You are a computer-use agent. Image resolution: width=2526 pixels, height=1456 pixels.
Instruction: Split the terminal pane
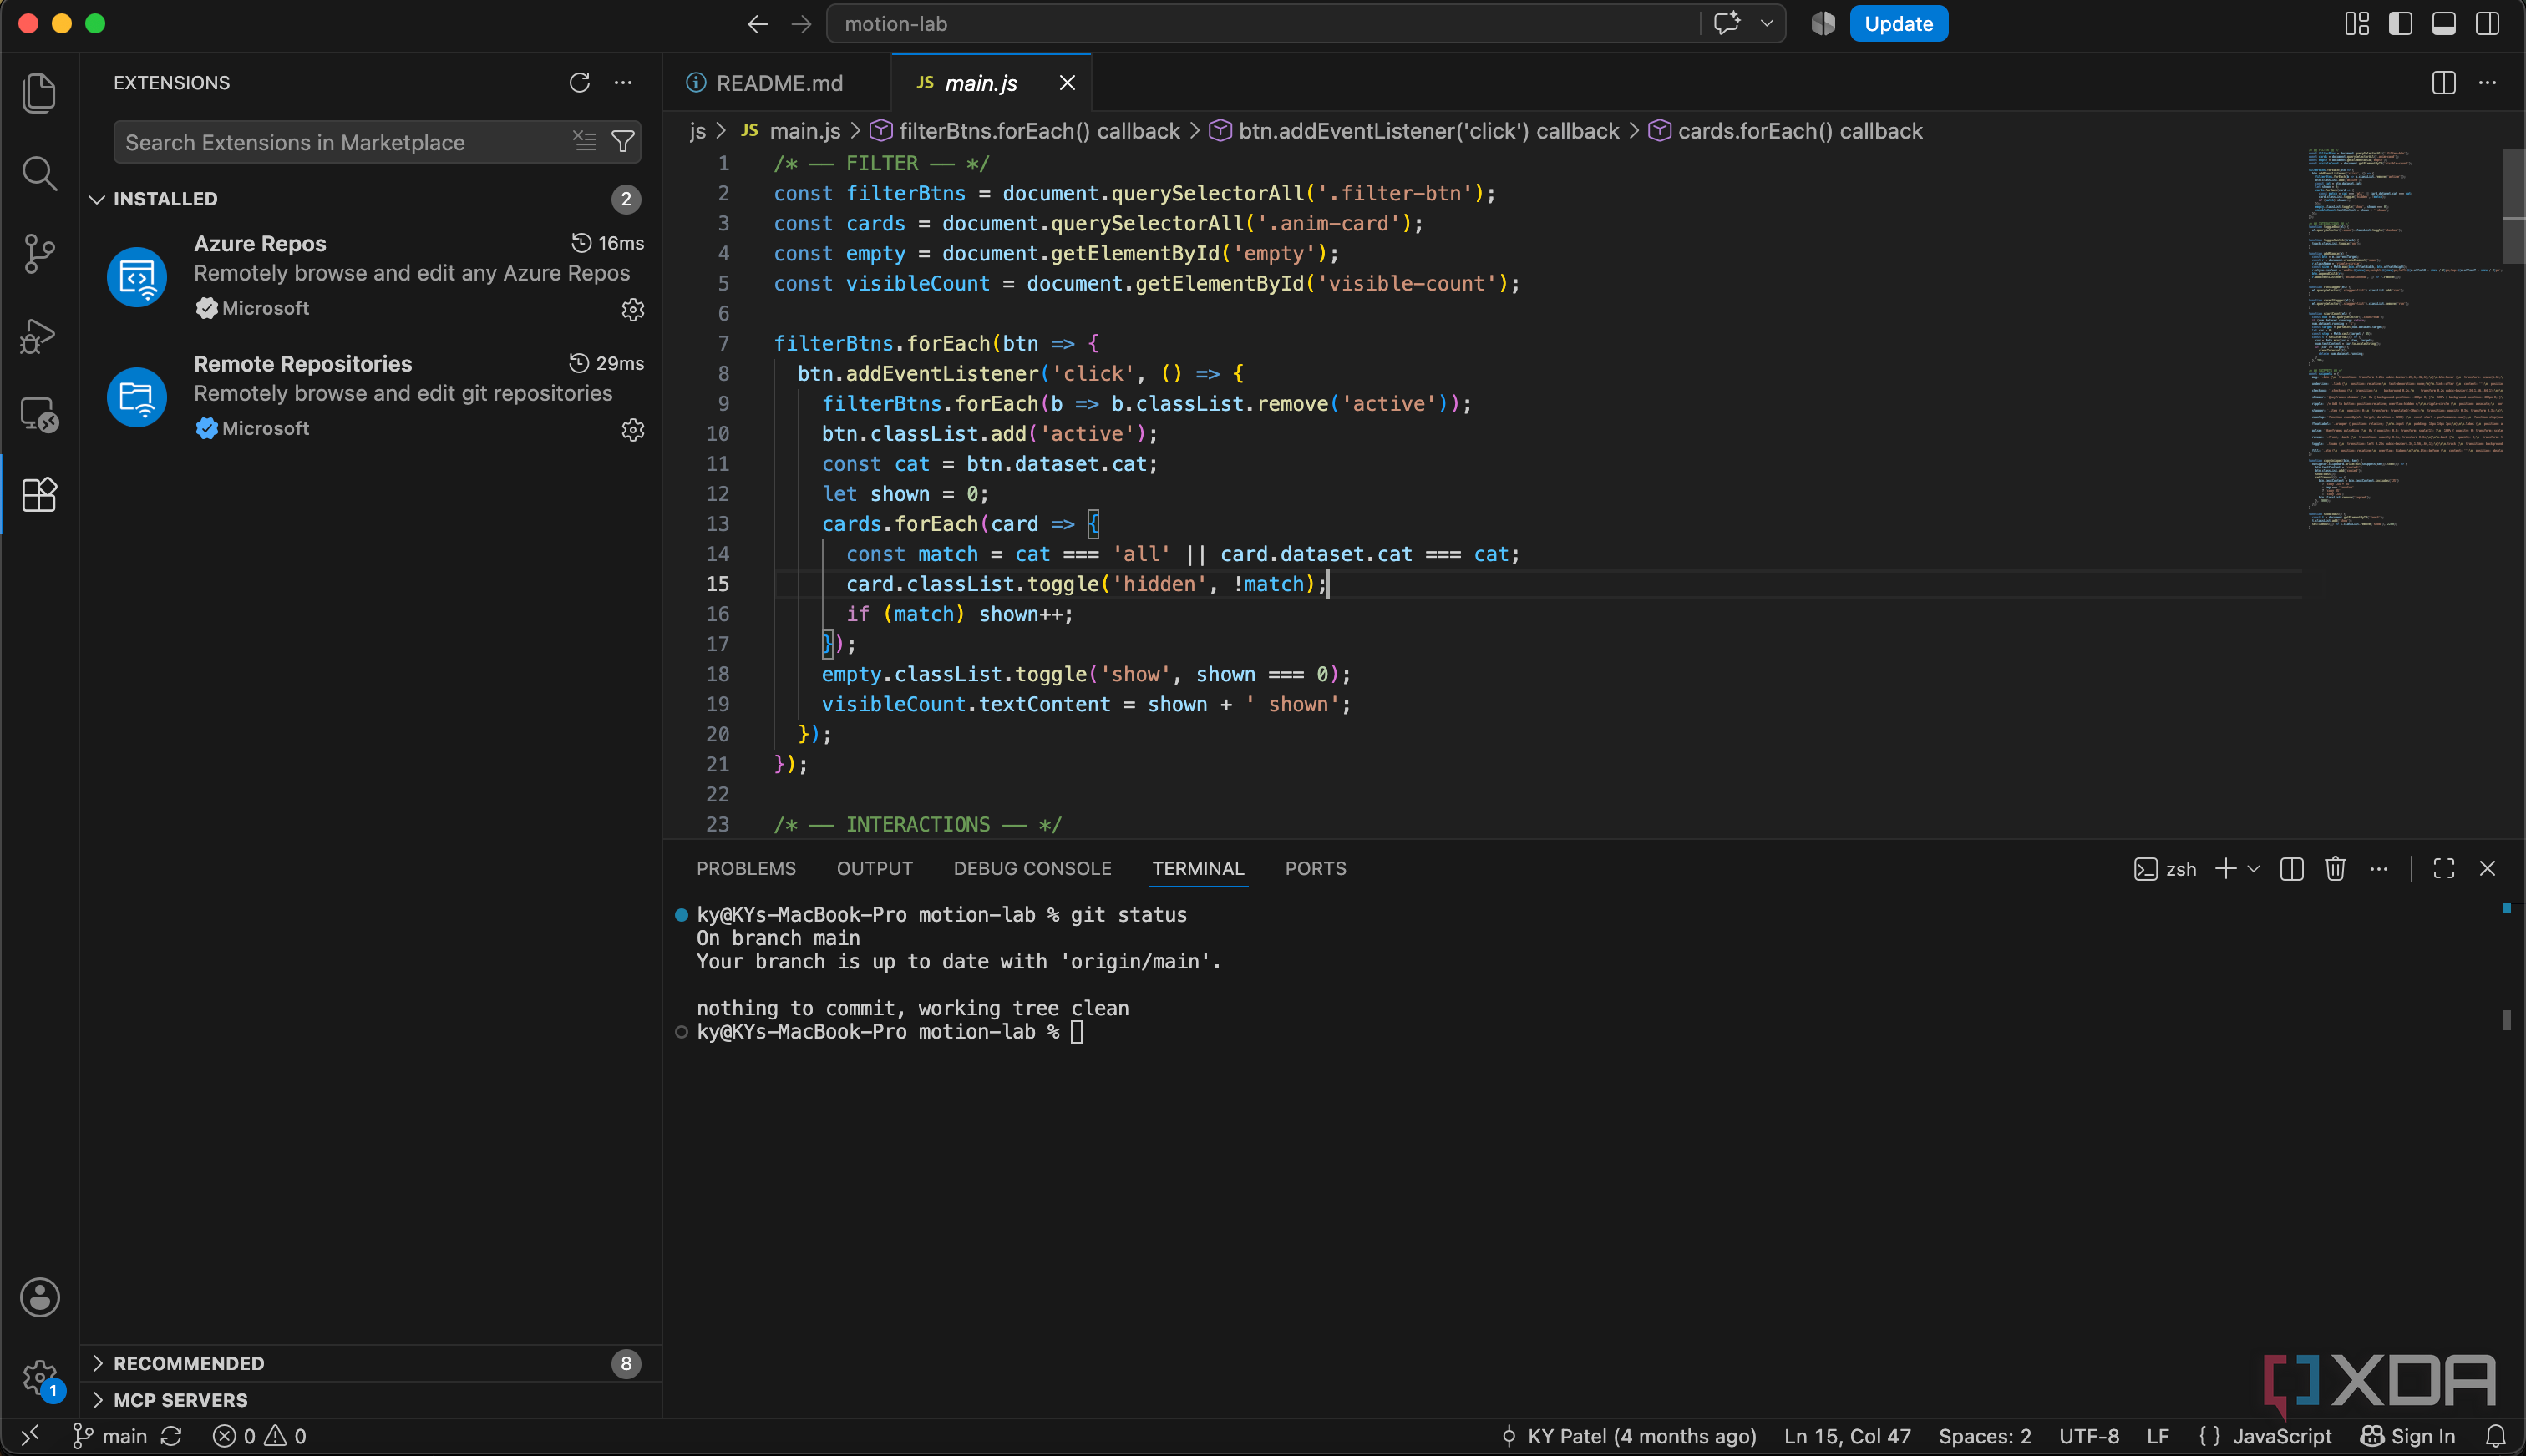[x=2292, y=869]
